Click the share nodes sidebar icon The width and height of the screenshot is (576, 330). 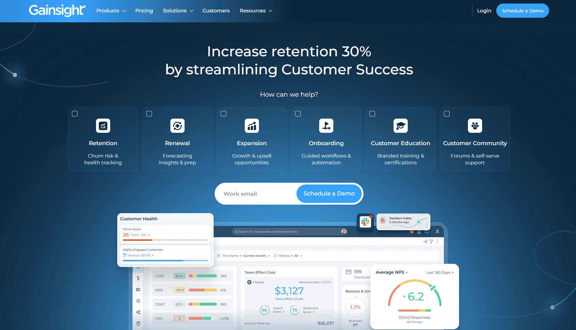(x=138, y=312)
